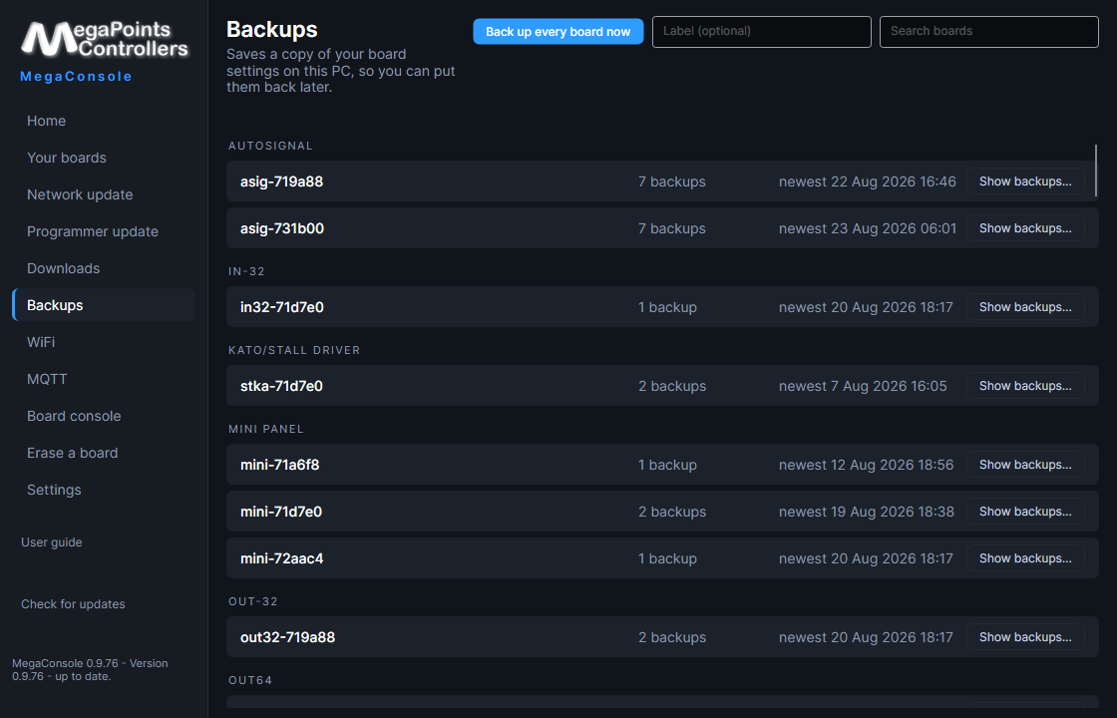The width and height of the screenshot is (1117, 718).
Task: Select board name in32-71d7e0
Action: click(x=282, y=307)
